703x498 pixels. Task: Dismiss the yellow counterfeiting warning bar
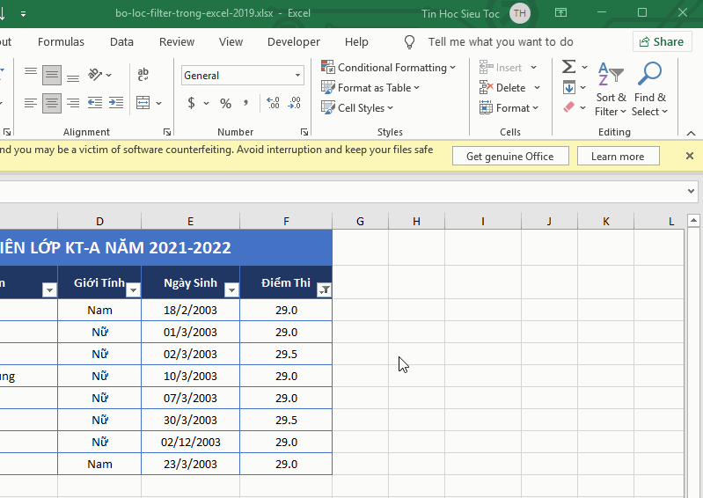coord(690,156)
